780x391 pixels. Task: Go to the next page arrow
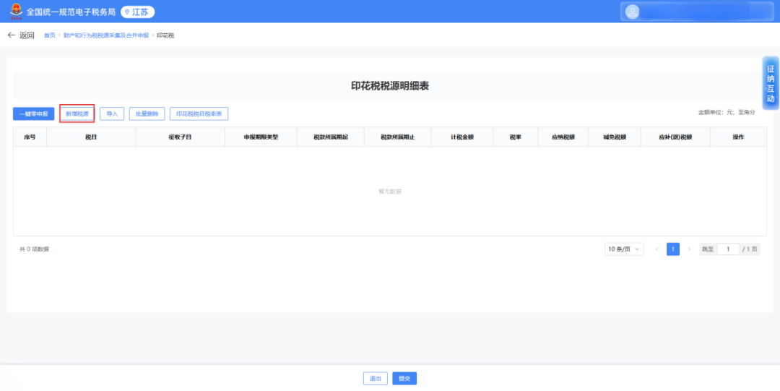click(689, 249)
